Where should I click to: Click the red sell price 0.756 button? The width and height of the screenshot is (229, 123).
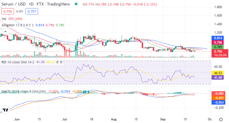[x=8, y=11]
